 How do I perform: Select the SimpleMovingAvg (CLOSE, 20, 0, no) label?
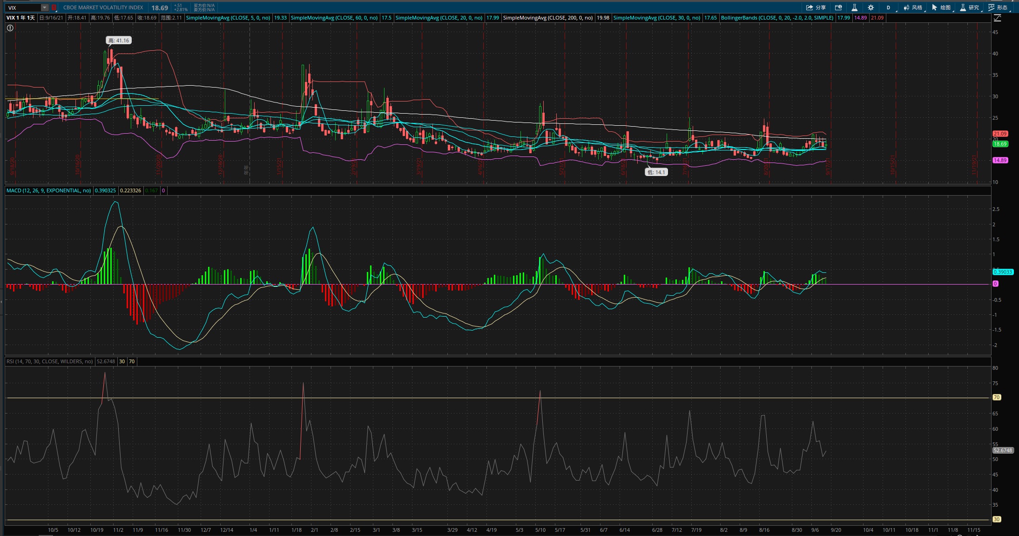click(439, 18)
